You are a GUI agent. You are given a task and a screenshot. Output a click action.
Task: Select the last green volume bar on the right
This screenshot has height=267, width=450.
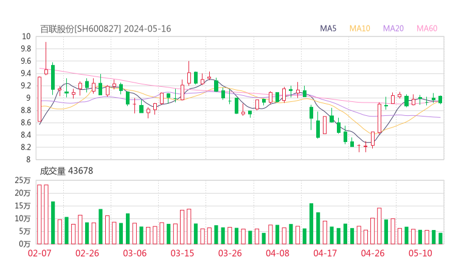(440, 238)
